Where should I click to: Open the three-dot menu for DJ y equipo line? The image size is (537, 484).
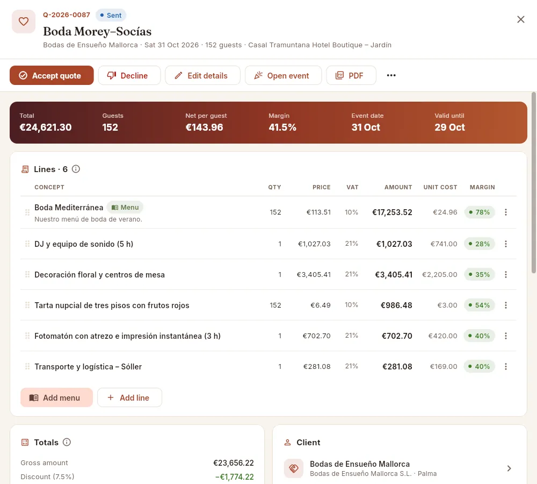[506, 244]
